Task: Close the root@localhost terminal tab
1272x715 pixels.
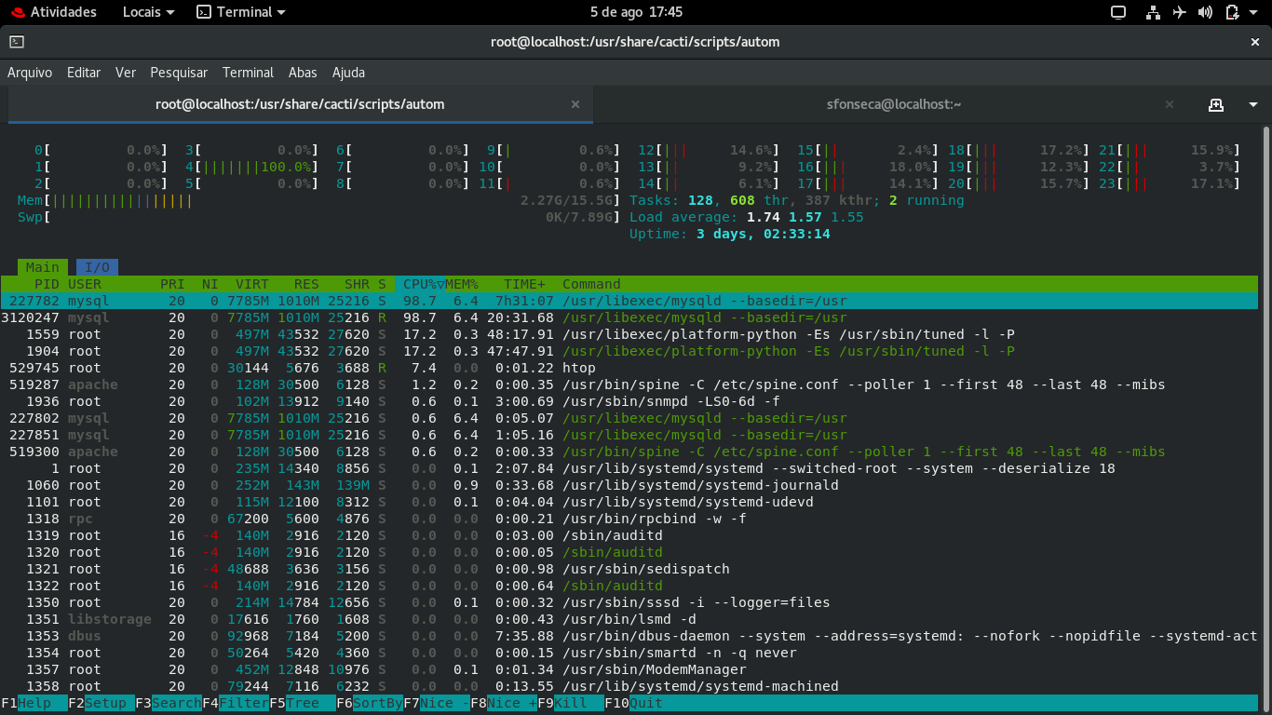Action: coord(575,104)
